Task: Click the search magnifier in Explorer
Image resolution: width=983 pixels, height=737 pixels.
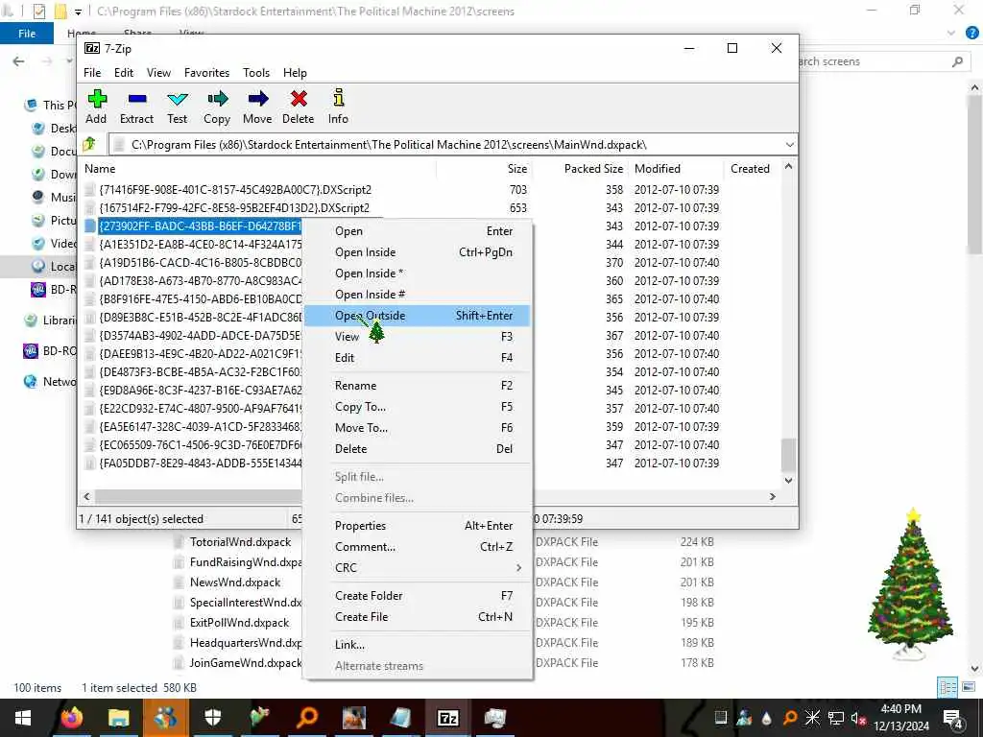Action: pyautogui.click(x=957, y=61)
